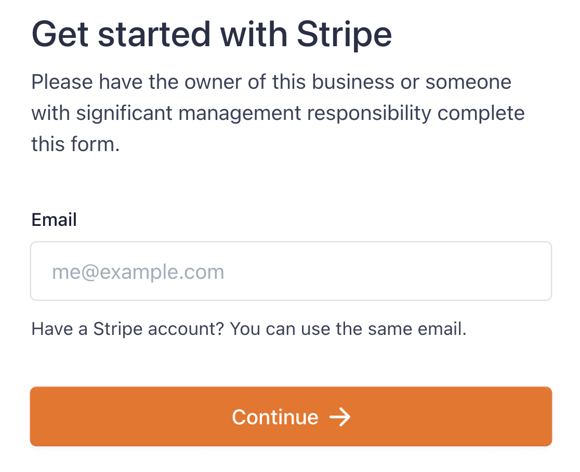Image resolution: width=580 pixels, height=472 pixels.
Task: Click the orange Continue button
Action: click(291, 416)
